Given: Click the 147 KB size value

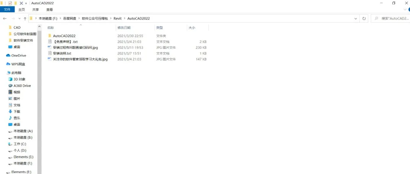Looking at the screenshot, I should [201, 59].
